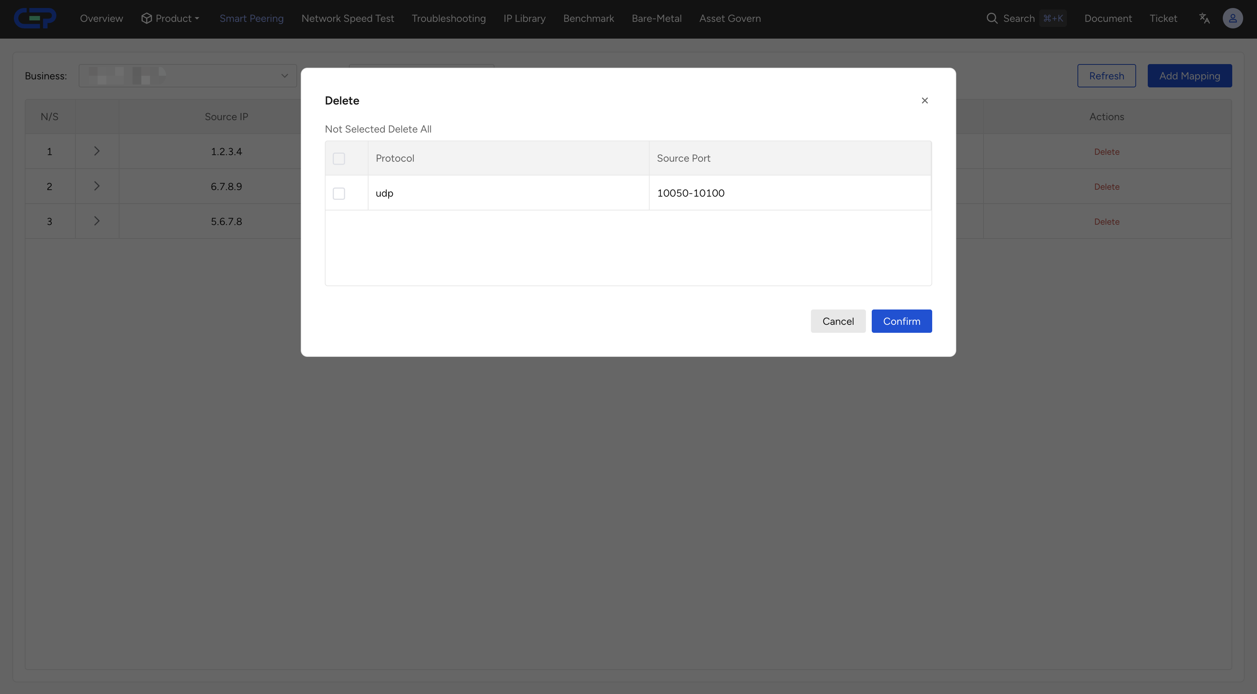Open Asset Govern page

730,19
